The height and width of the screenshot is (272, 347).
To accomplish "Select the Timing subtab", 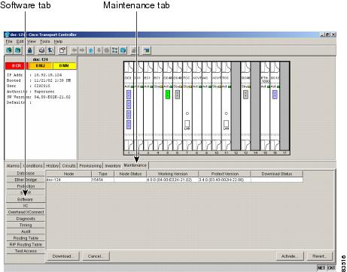I will (26, 225).
